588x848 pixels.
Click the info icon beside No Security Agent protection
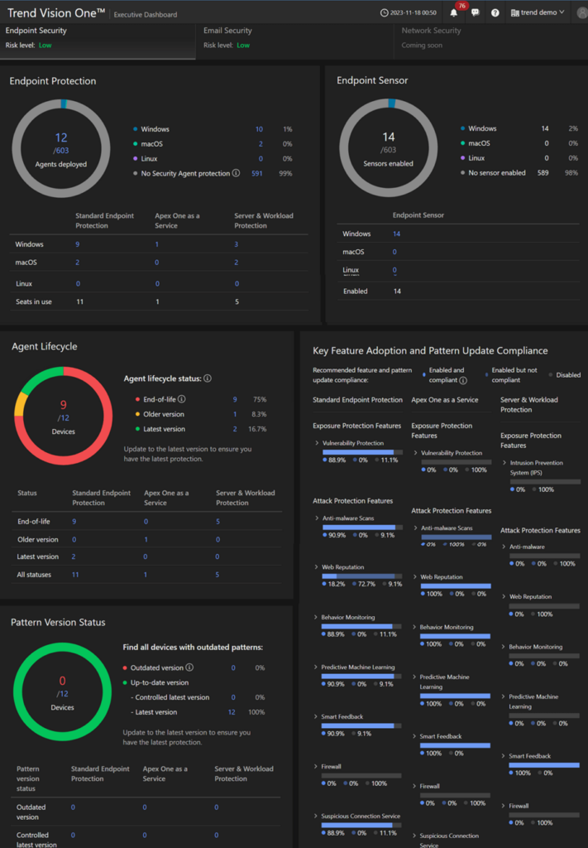pyautogui.click(x=236, y=173)
